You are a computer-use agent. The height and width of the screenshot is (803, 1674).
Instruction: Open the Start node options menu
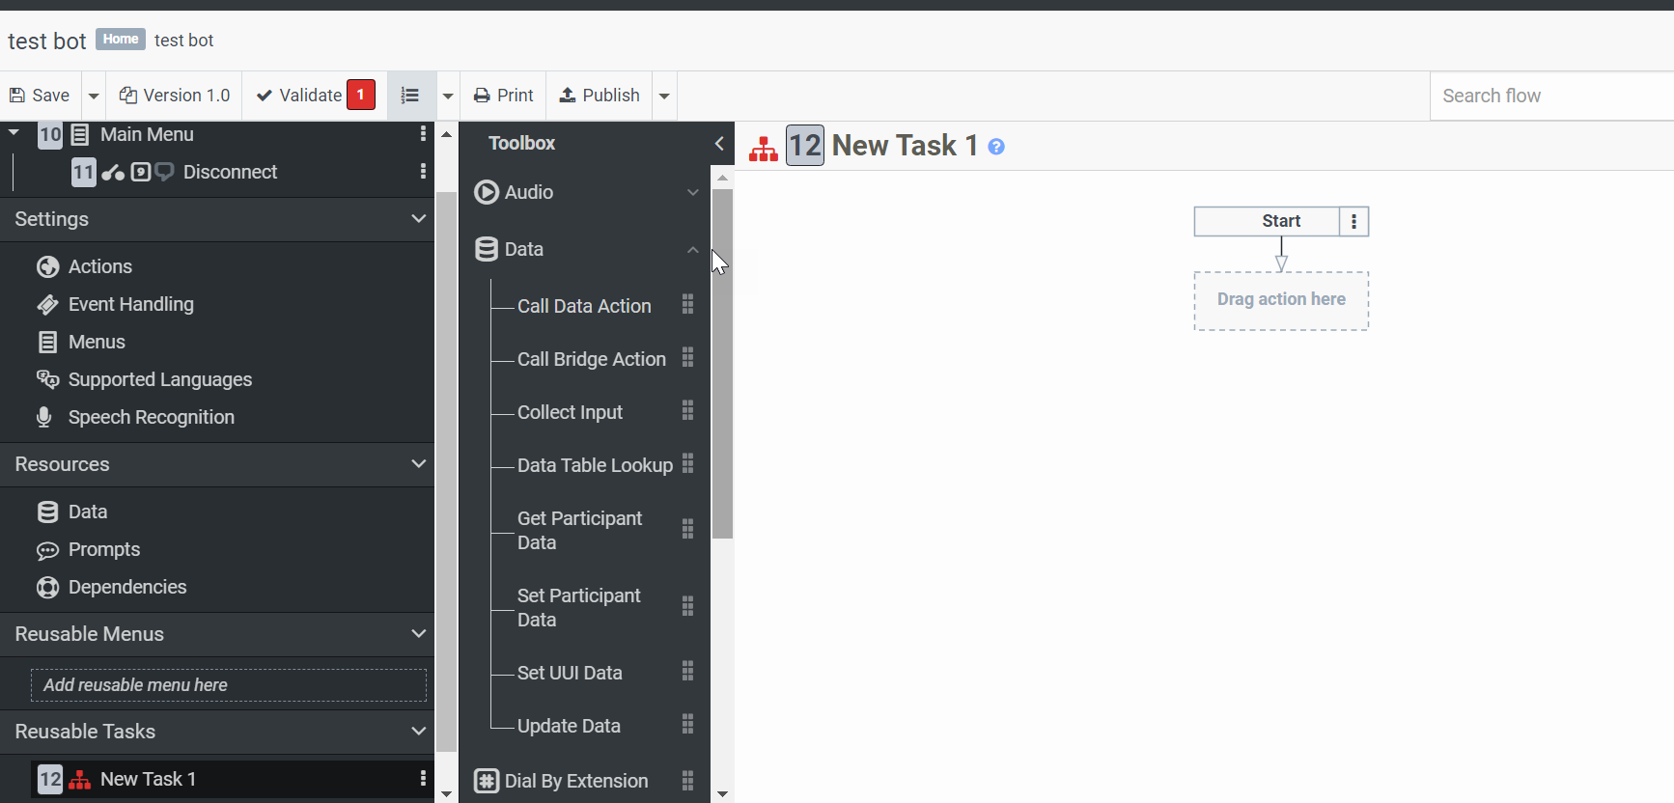[x=1353, y=221]
